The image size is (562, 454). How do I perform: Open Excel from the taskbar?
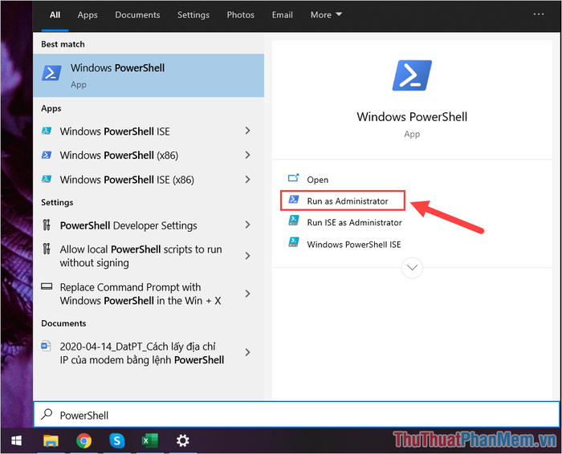click(149, 440)
